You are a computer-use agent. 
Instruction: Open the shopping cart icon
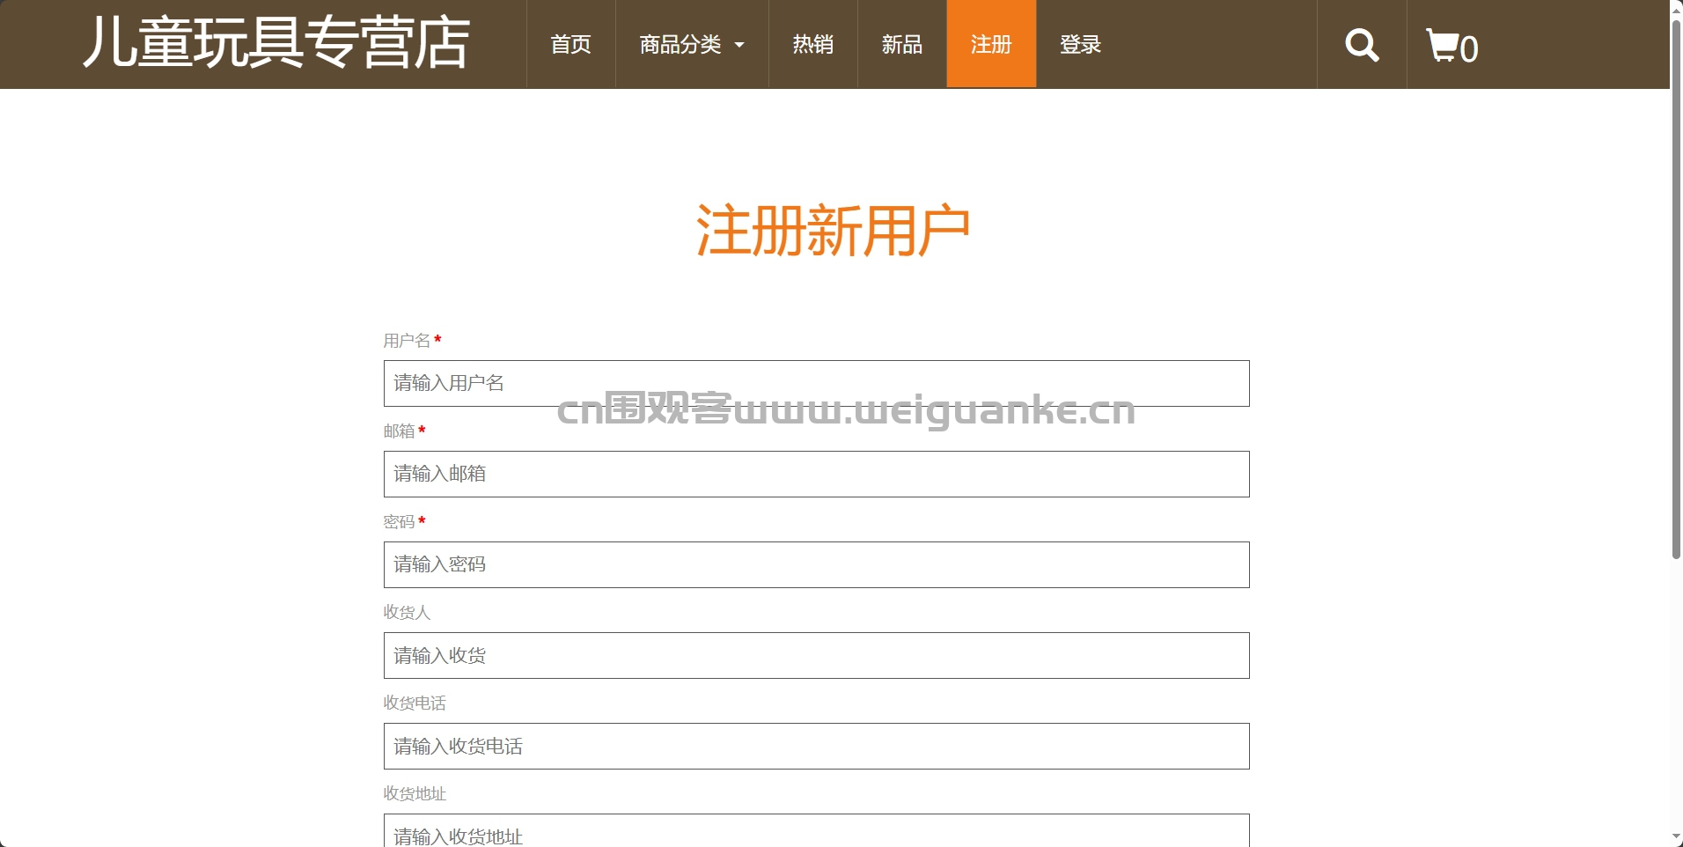point(1451,46)
